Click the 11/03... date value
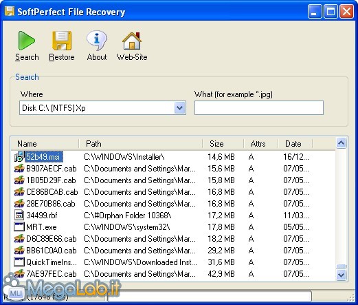Viewport: 358px width, 305px height. (x=296, y=215)
